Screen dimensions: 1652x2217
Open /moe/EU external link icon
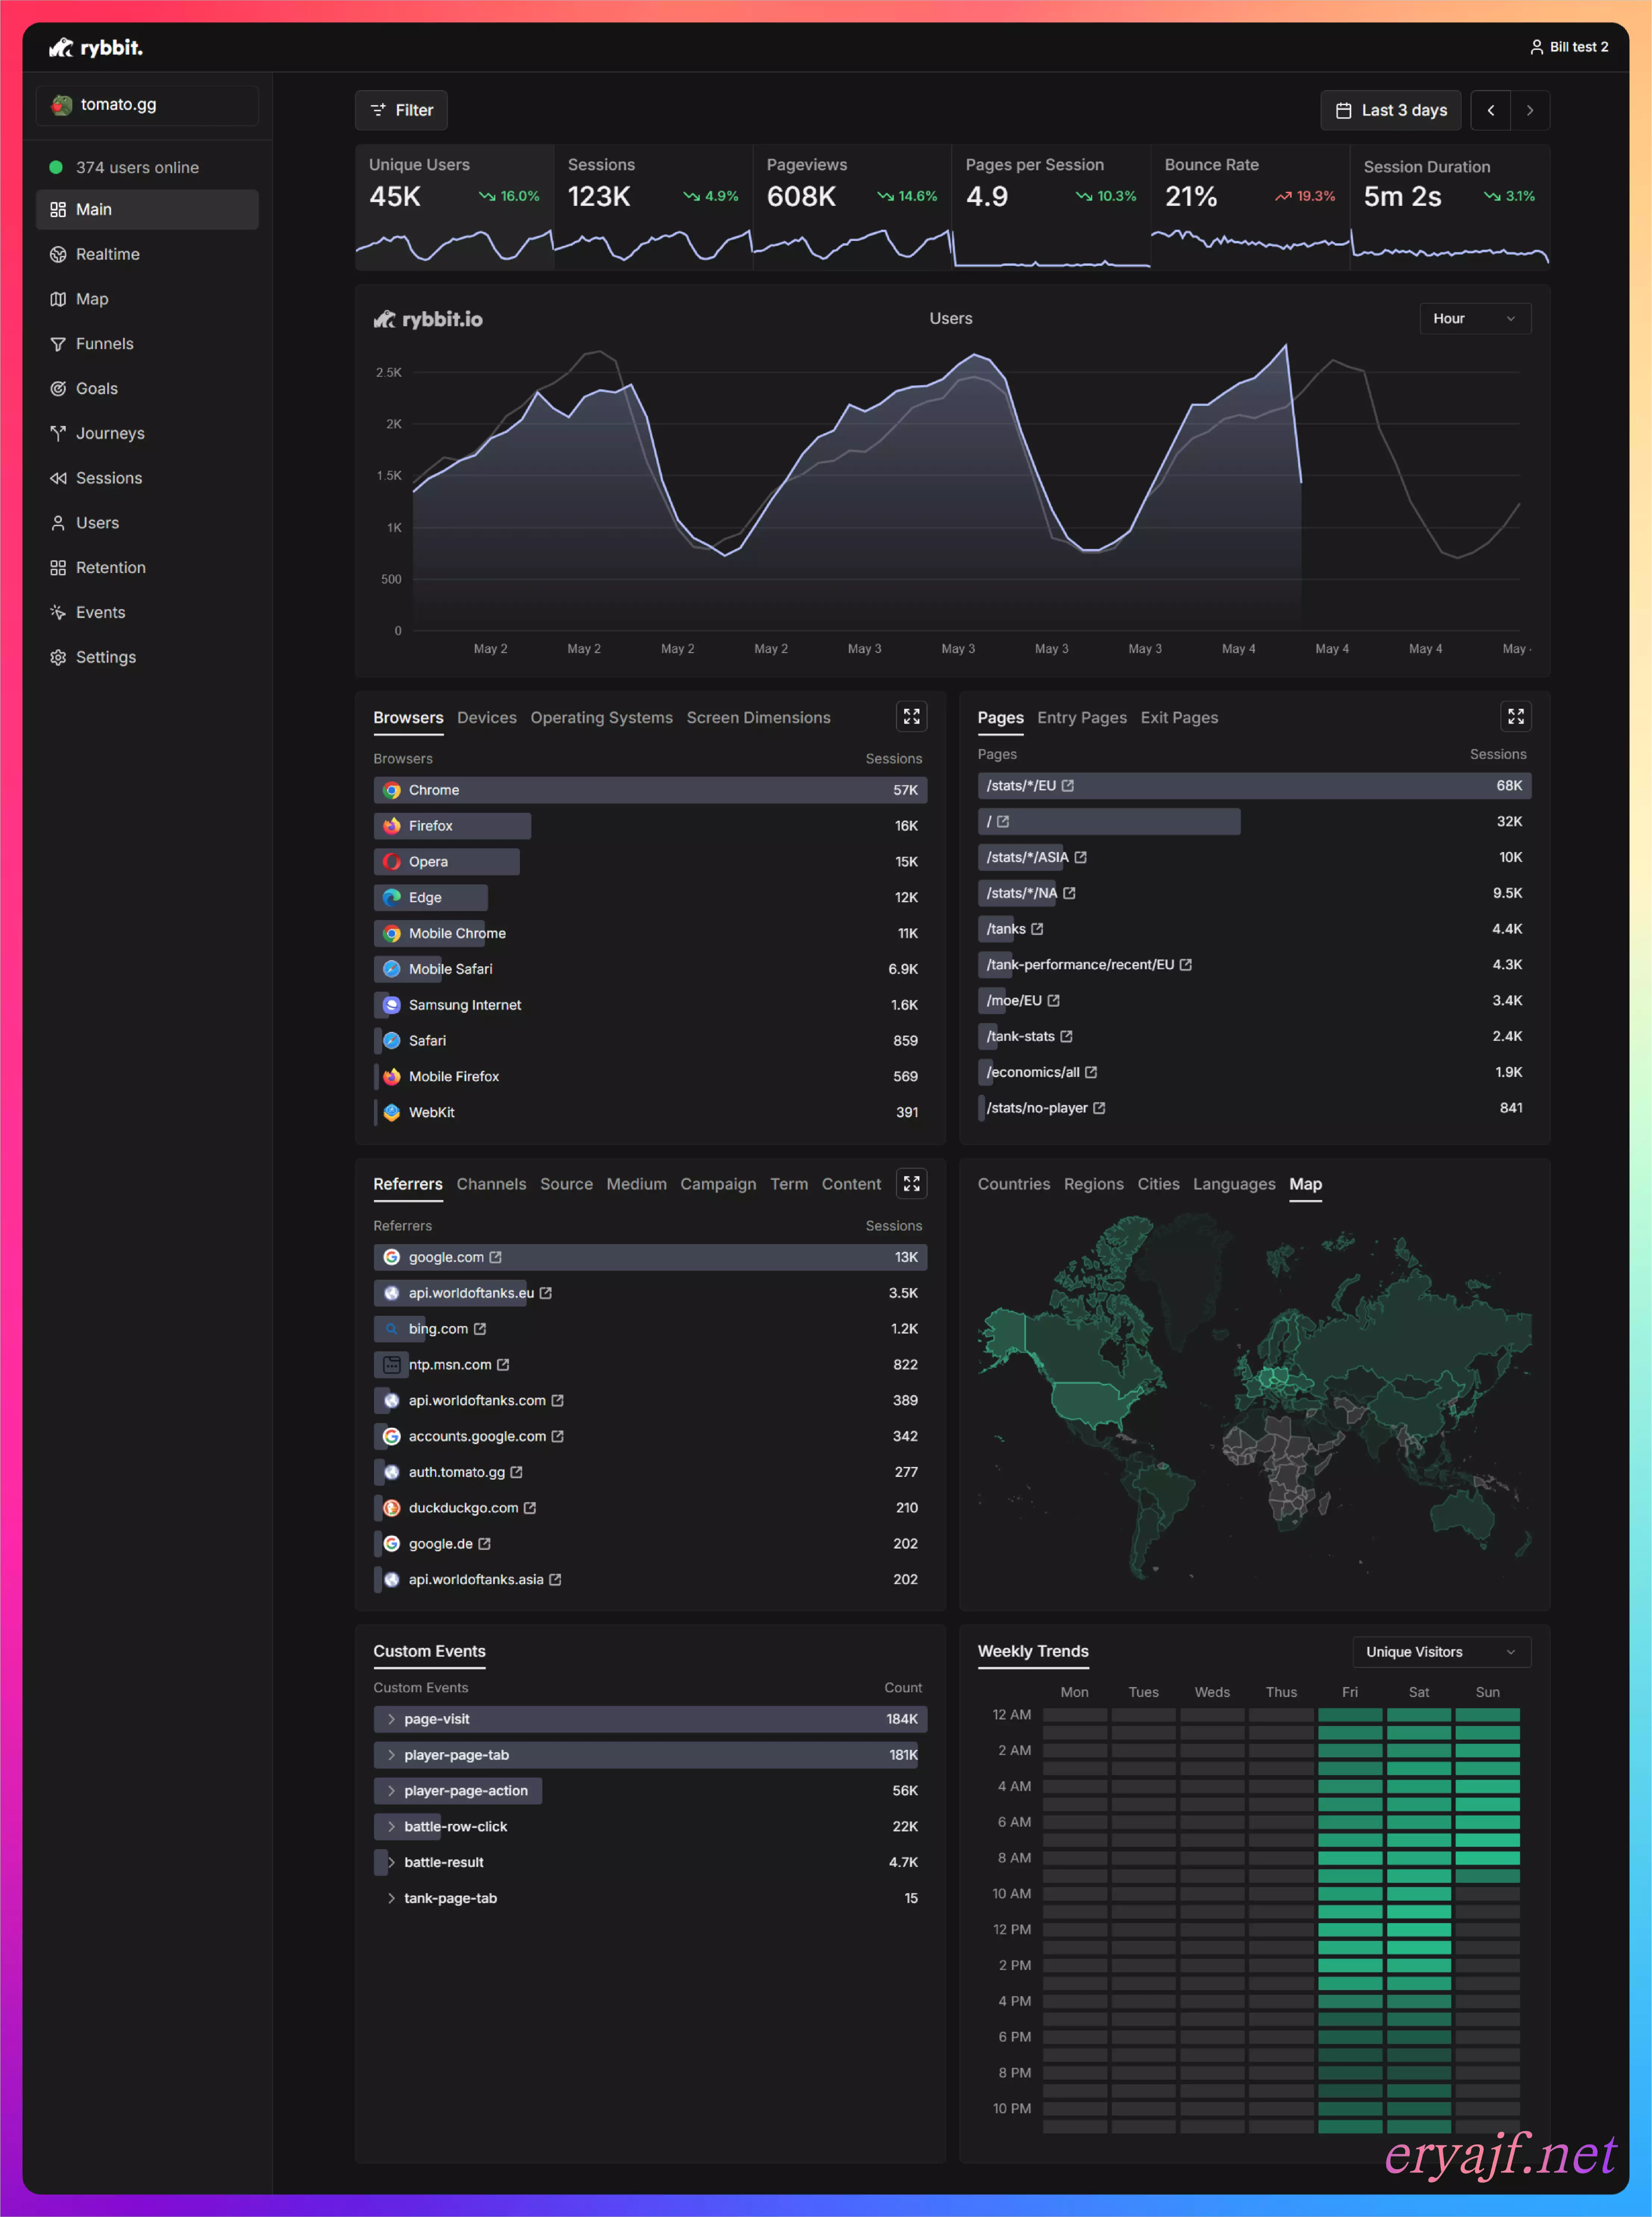tap(1053, 1001)
